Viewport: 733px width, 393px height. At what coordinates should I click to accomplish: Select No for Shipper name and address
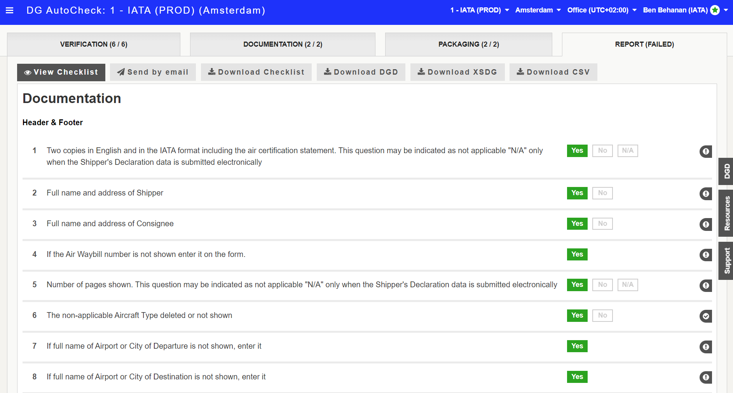click(x=602, y=193)
